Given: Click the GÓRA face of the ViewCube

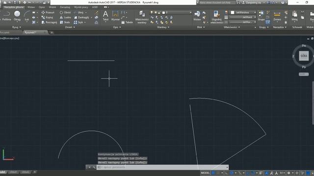Looking at the screenshot, I should (304, 56).
